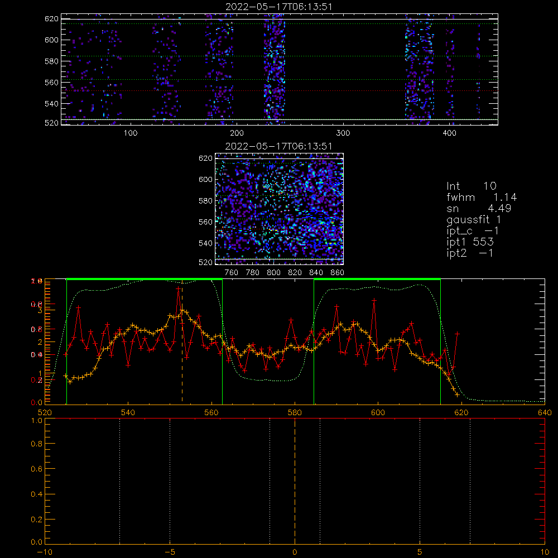Screen dimensions: 558x558
Task: Click x-axis label '520' of the profile plot
Action: [x=45, y=413]
